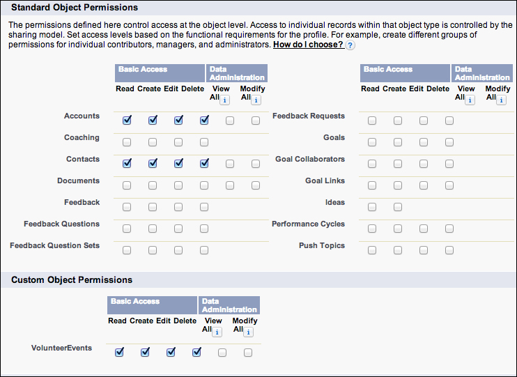Screen dimensions: 517x377
Task: Click info icon beside left Modify All
Action: 256,100
